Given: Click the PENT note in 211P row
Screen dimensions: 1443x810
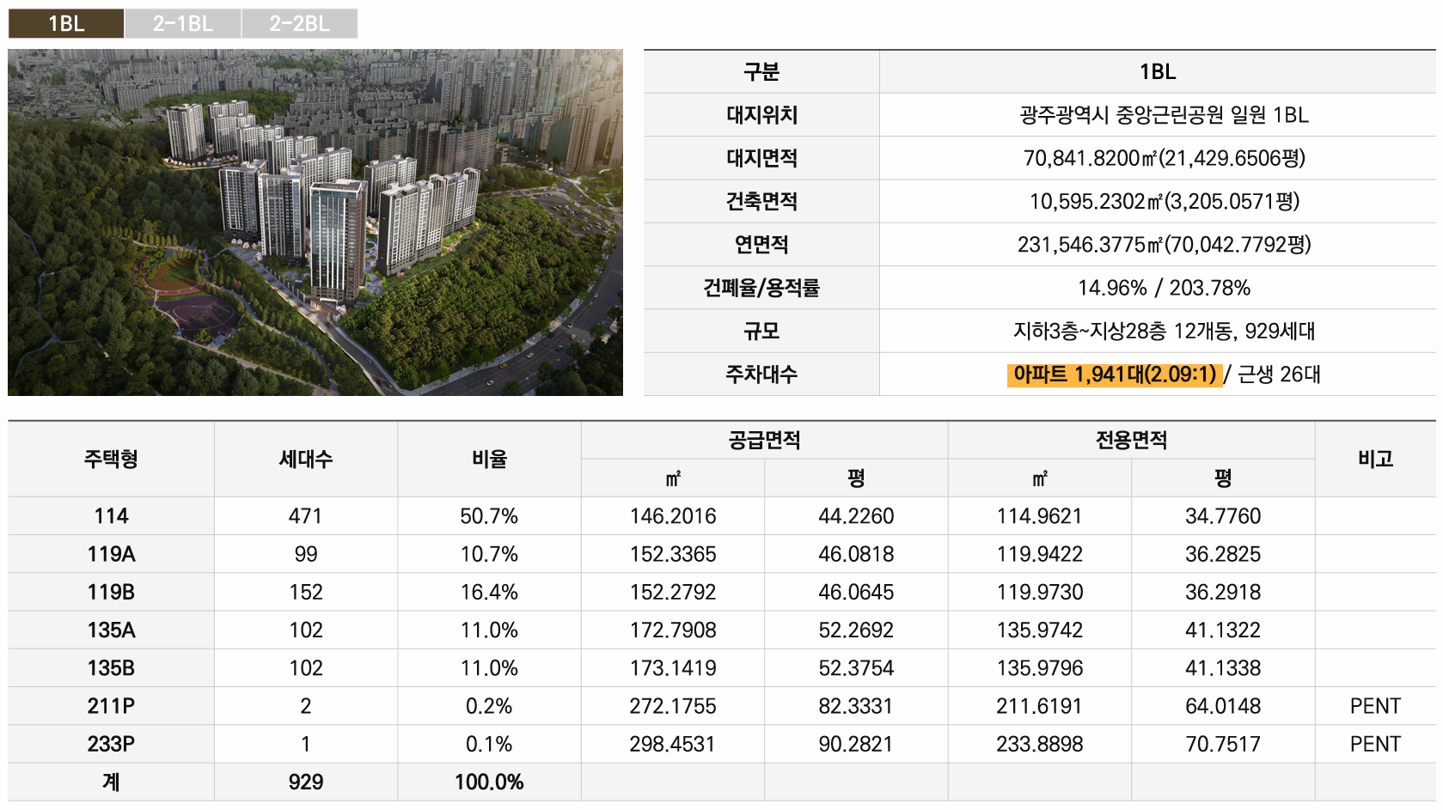Looking at the screenshot, I should [x=1375, y=706].
